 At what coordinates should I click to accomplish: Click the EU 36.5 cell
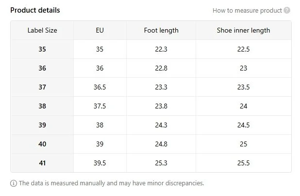(x=100, y=87)
